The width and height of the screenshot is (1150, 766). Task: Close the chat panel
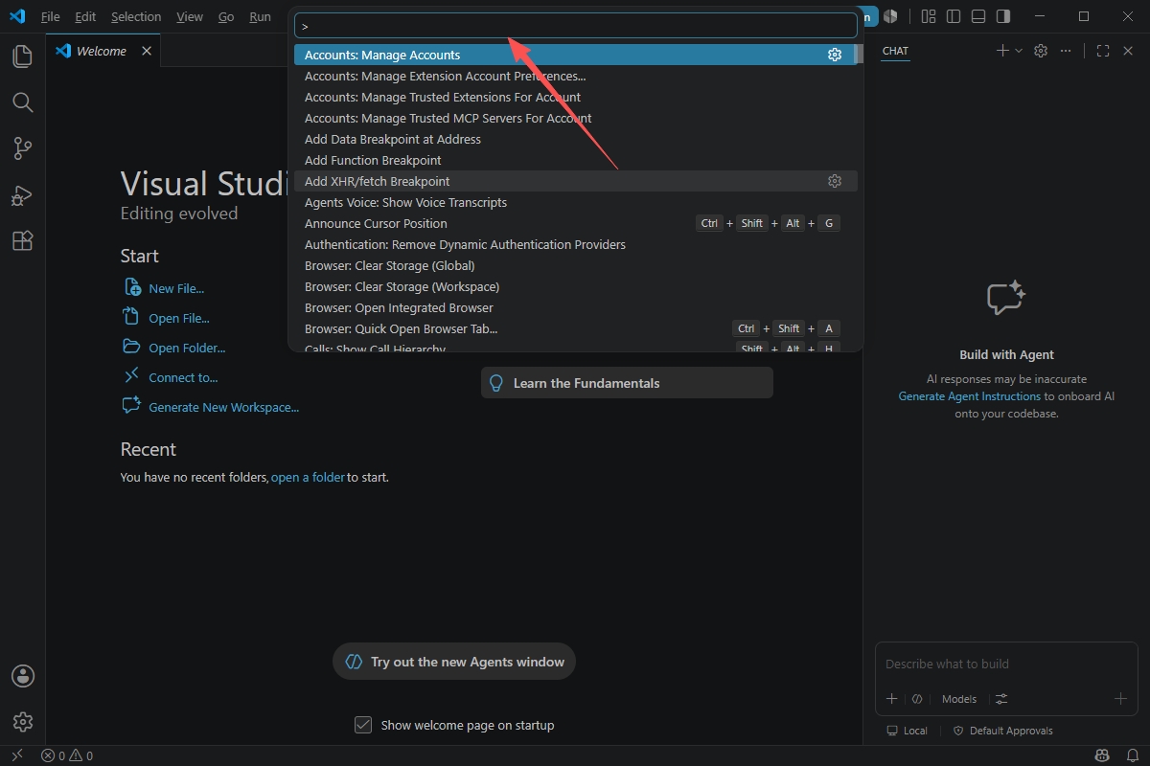(x=1128, y=51)
